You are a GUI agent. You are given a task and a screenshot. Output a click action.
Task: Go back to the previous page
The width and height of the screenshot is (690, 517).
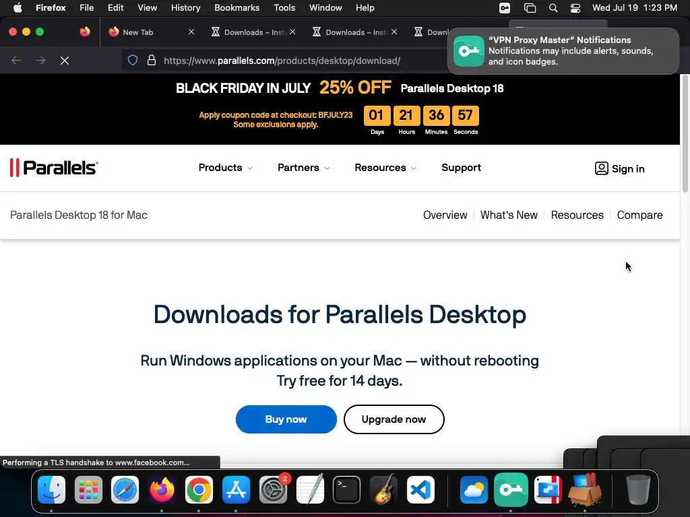click(x=16, y=60)
